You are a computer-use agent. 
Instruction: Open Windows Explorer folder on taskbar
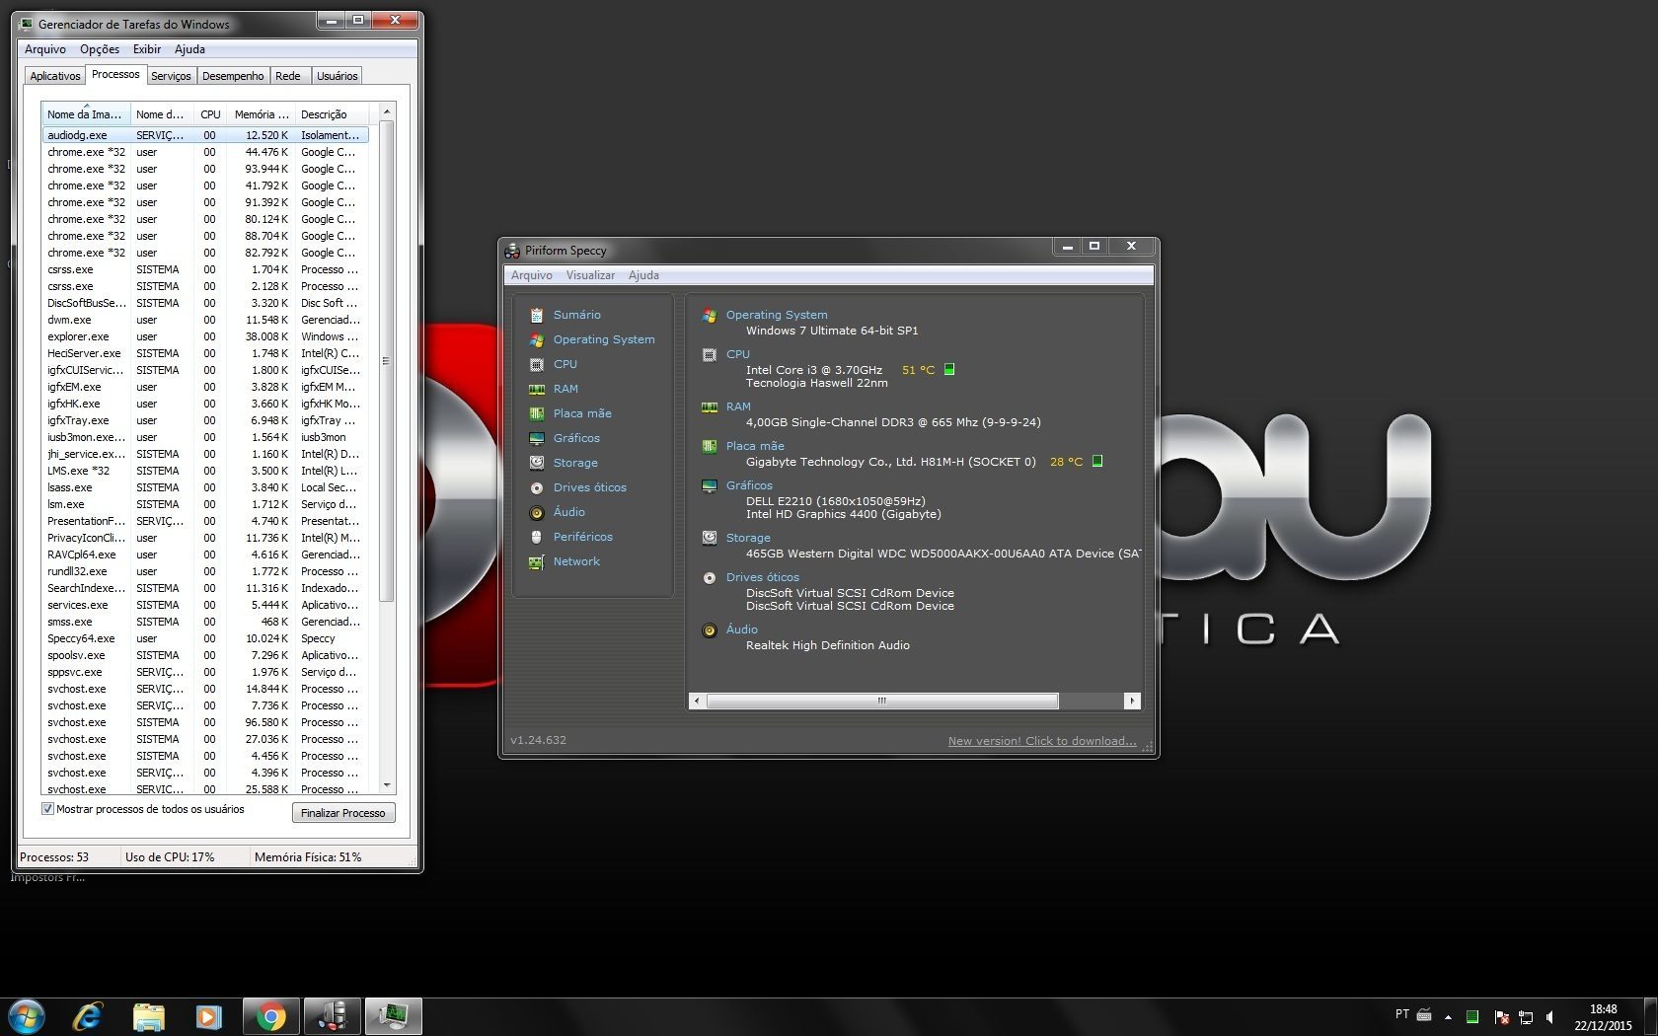[149, 1016]
